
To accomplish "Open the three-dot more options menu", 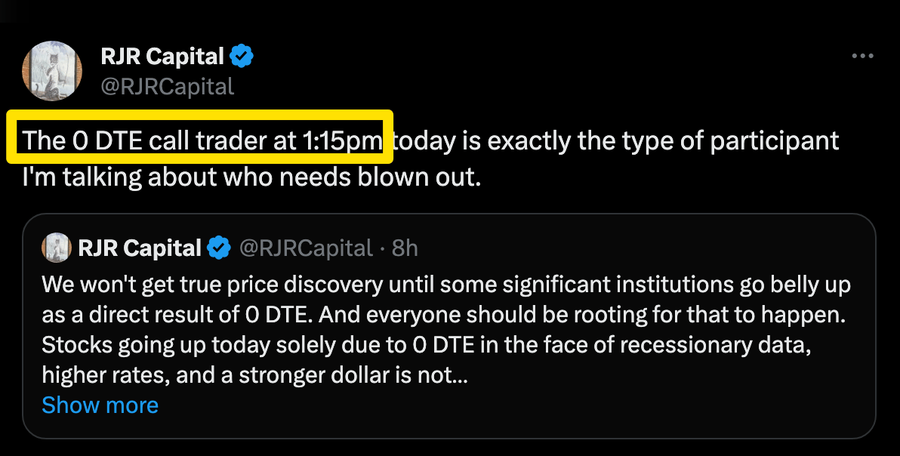I will coord(863,56).
